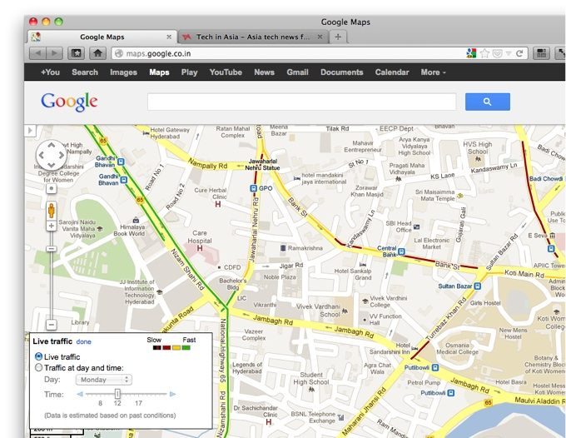This screenshot has height=438, width=566.
Task: Go forward with the browser forward arrow
Action: point(54,53)
